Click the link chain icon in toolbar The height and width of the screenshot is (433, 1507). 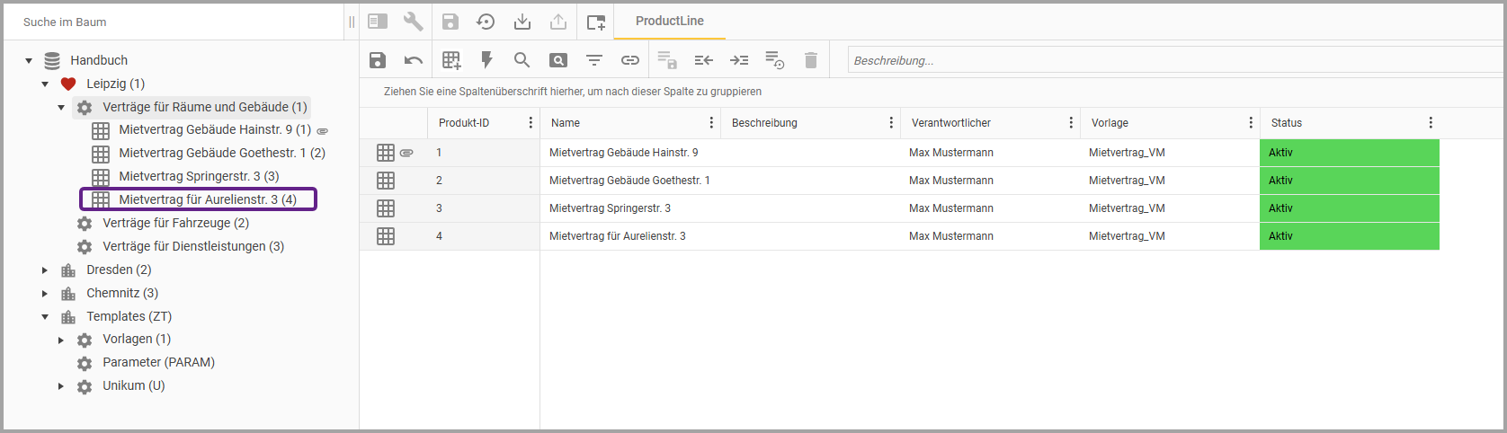point(630,60)
